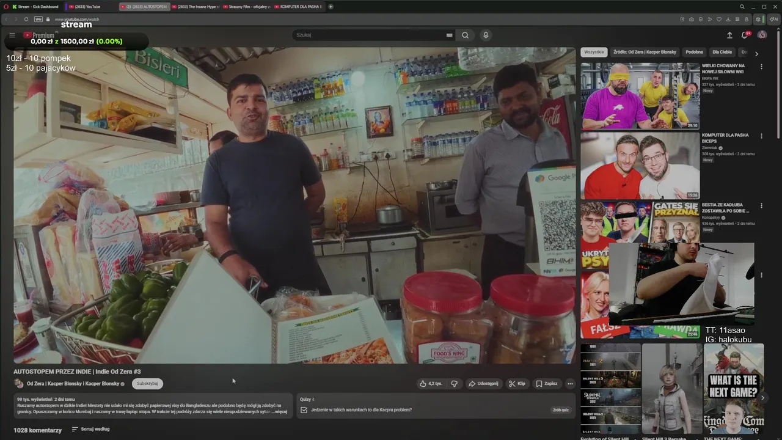
Task: Open Silent Hill 2 Remake short thumbnail
Action: tap(672, 389)
